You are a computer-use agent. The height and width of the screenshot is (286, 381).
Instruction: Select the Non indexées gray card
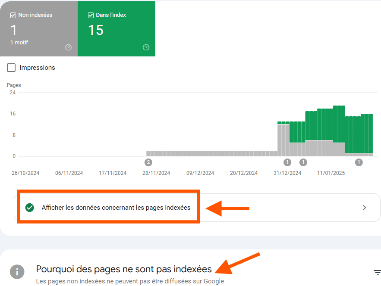tap(39, 29)
